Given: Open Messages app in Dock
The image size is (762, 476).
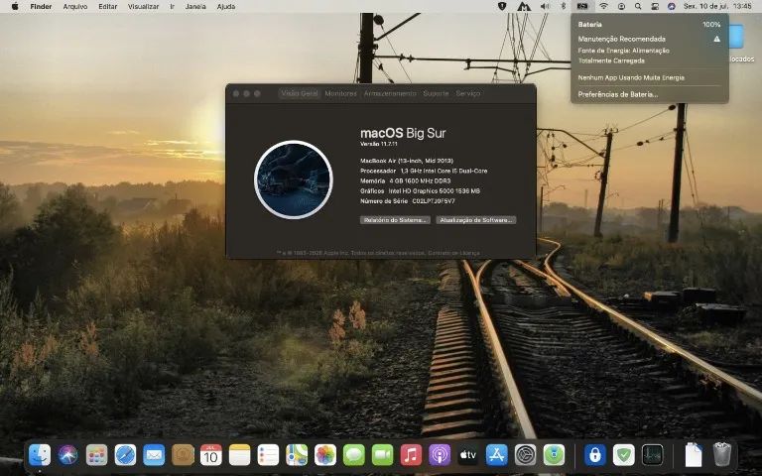Looking at the screenshot, I should click(354, 455).
